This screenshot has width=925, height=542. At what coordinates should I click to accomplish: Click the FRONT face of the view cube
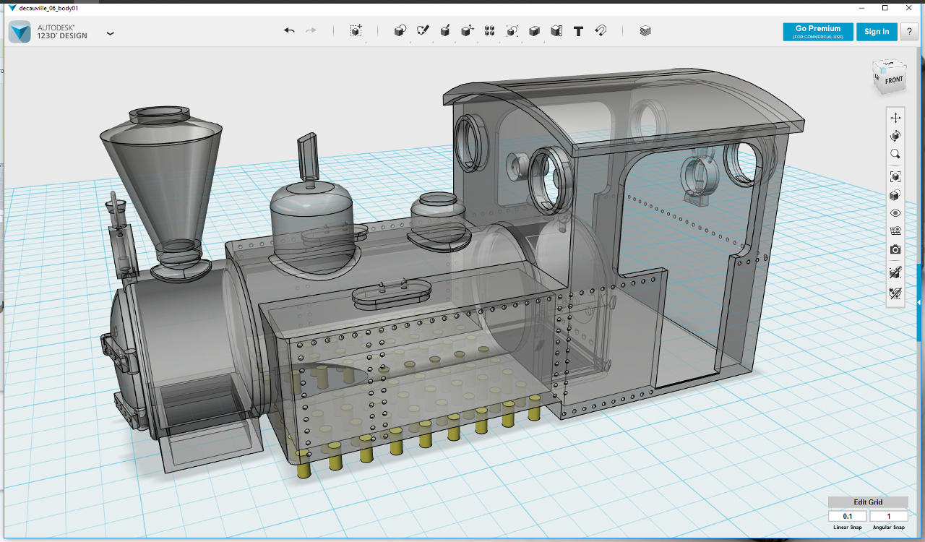(894, 80)
